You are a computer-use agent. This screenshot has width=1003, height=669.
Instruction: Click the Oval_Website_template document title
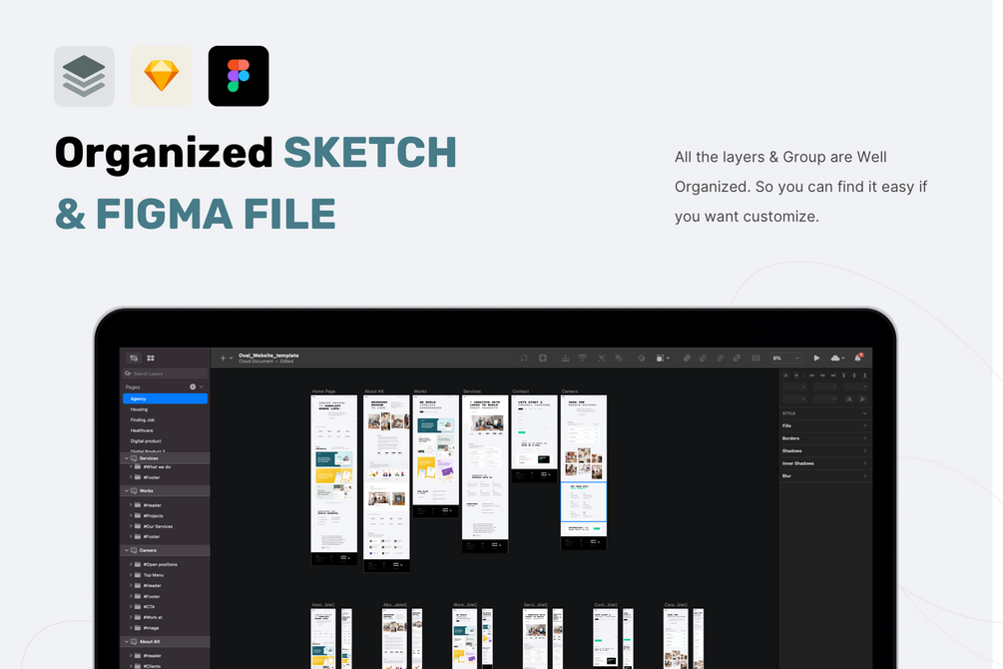(x=268, y=355)
